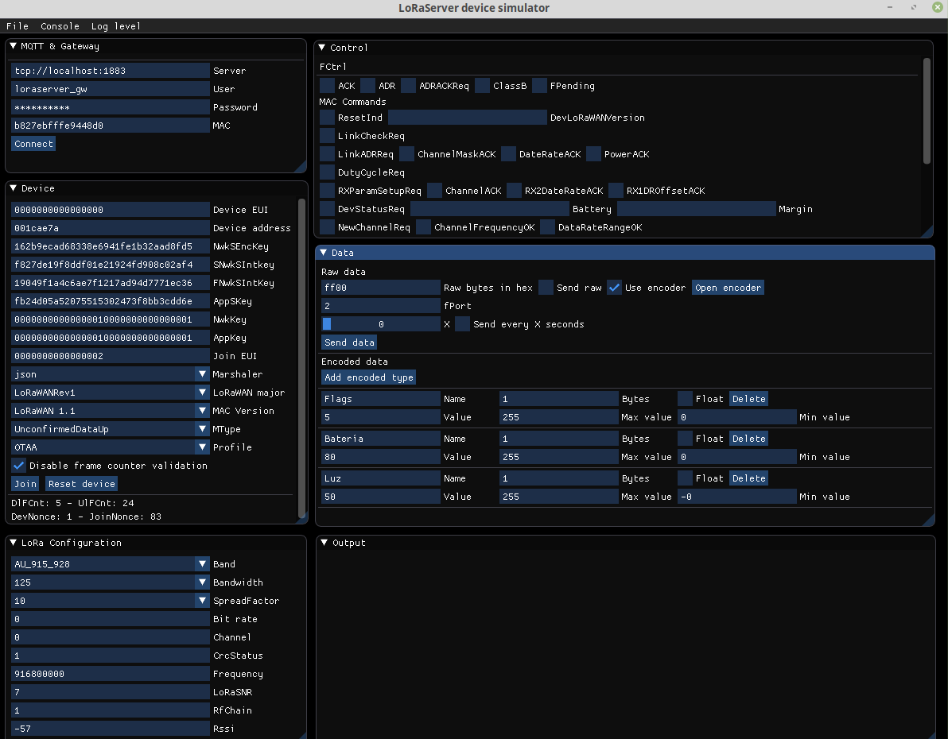Click the Bateria Value input field
The image size is (948, 739).
point(381,457)
